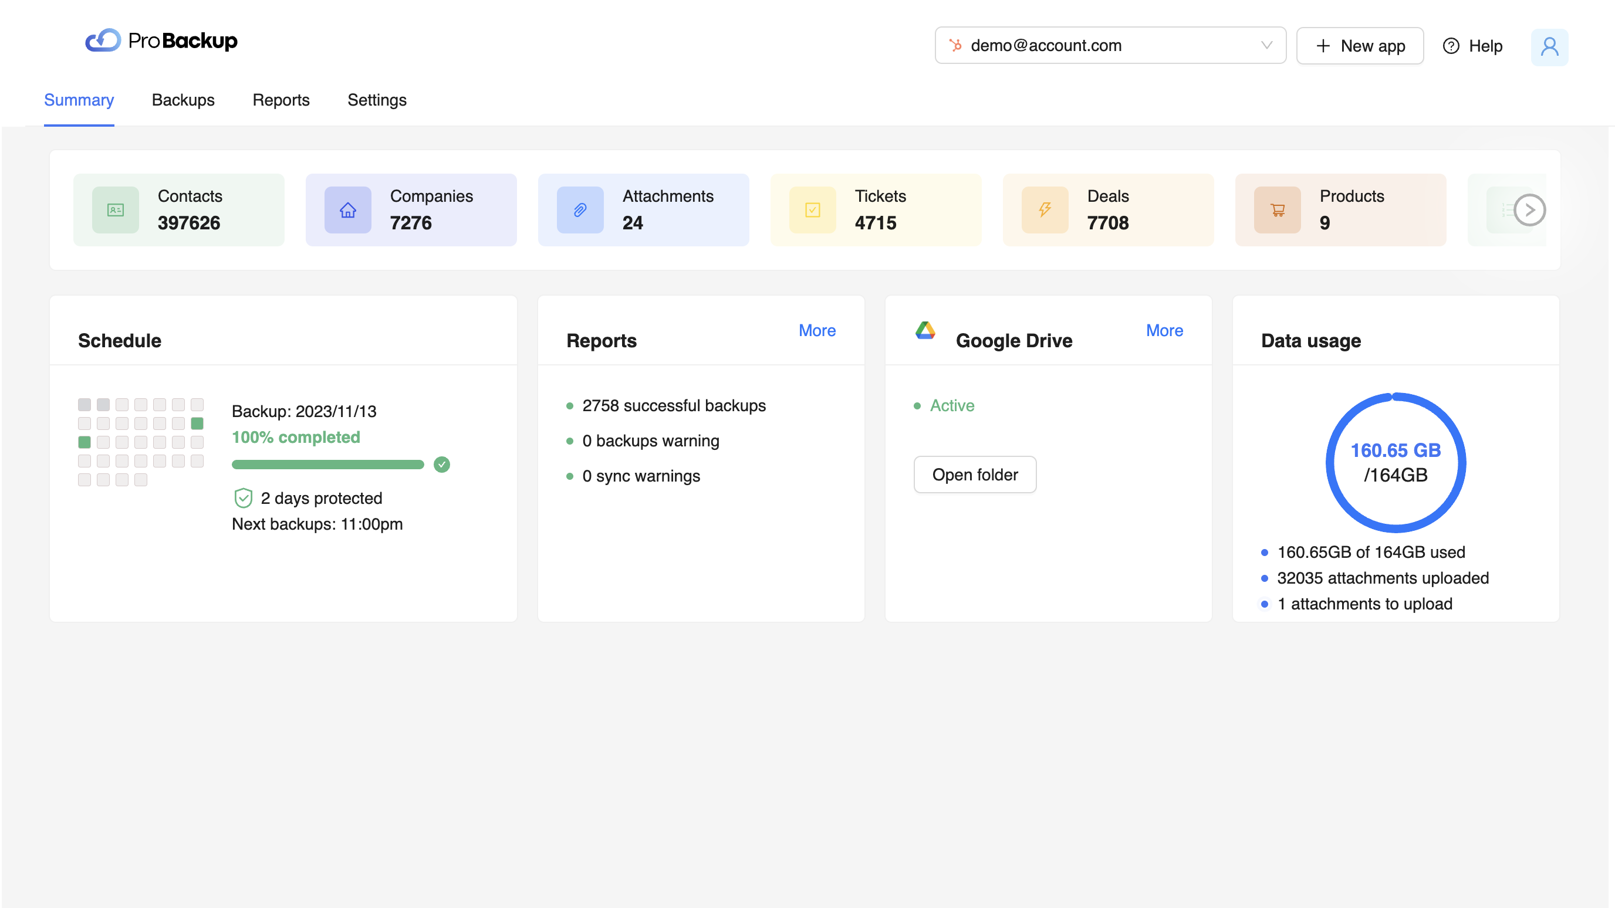Click the ProBackup cloud logo
The image size is (1615, 908).
pos(104,39)
